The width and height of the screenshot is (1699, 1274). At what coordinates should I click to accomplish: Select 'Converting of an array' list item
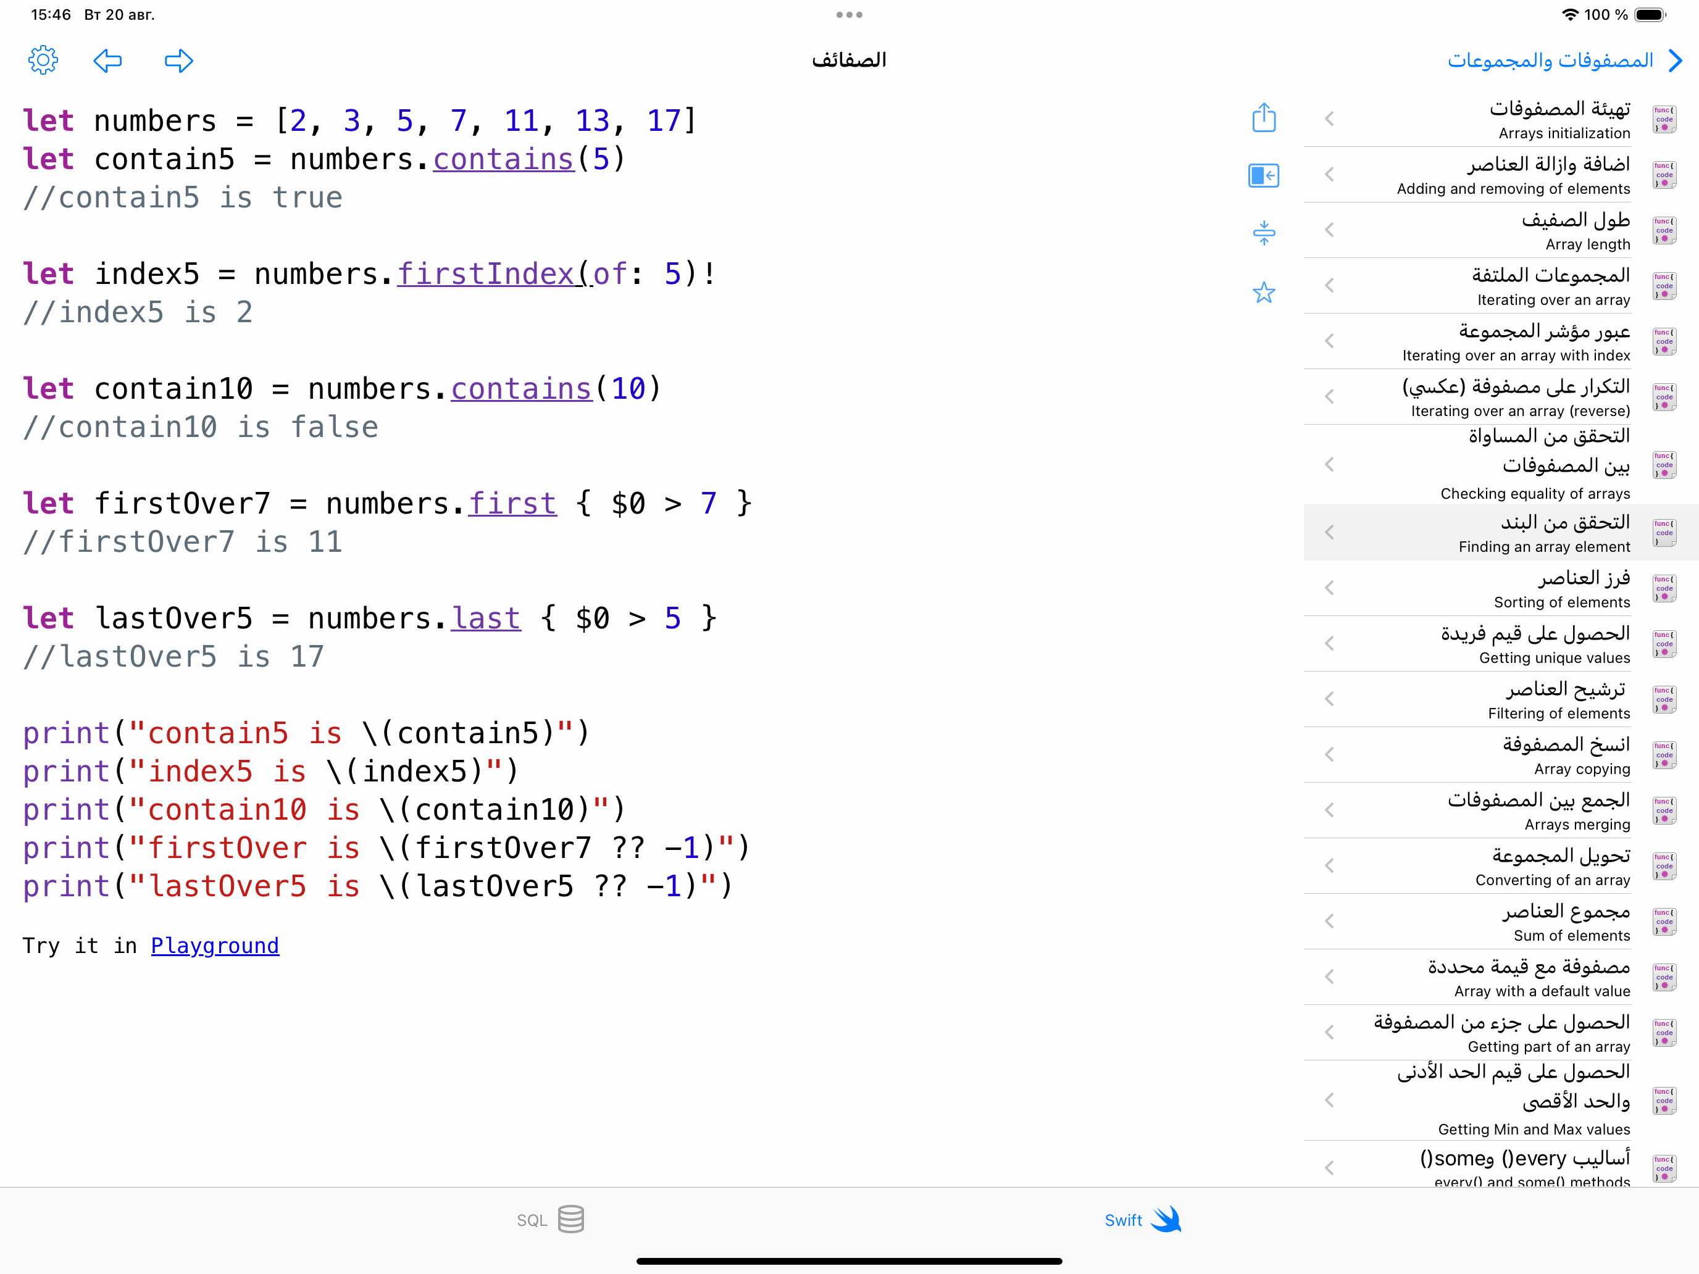[x=1501, y=865]
